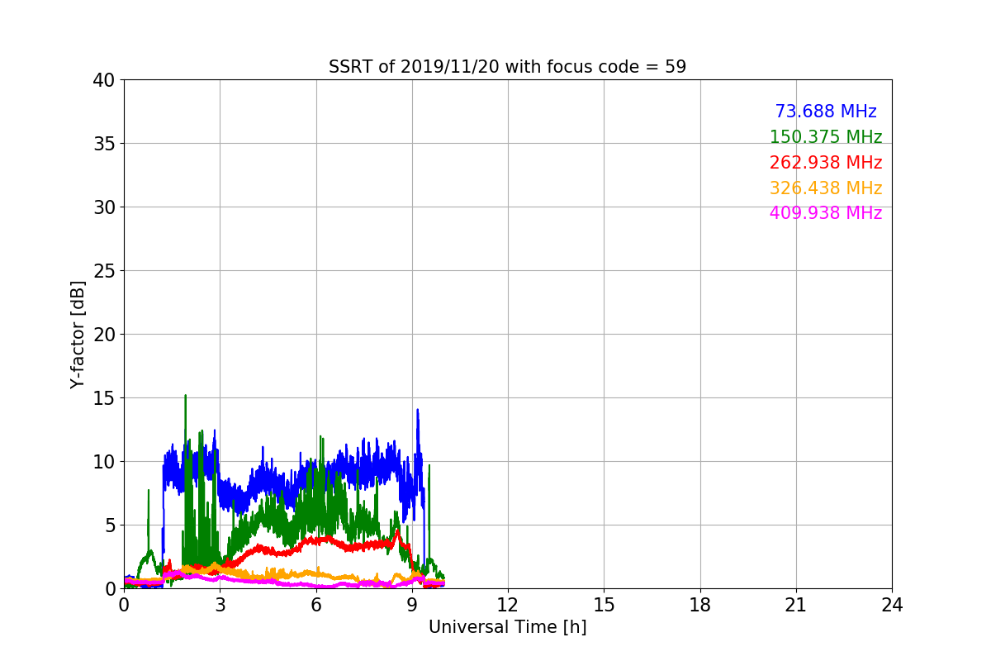Viewport: 991px width, 661px height.
Task: Click the green legend entry 150.375 MHz
Action: [826, 137]
